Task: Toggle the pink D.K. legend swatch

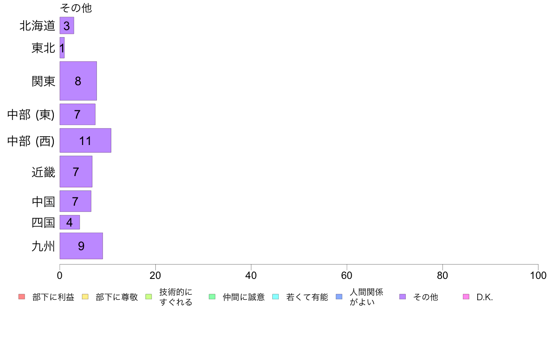Action: (466, 297)
